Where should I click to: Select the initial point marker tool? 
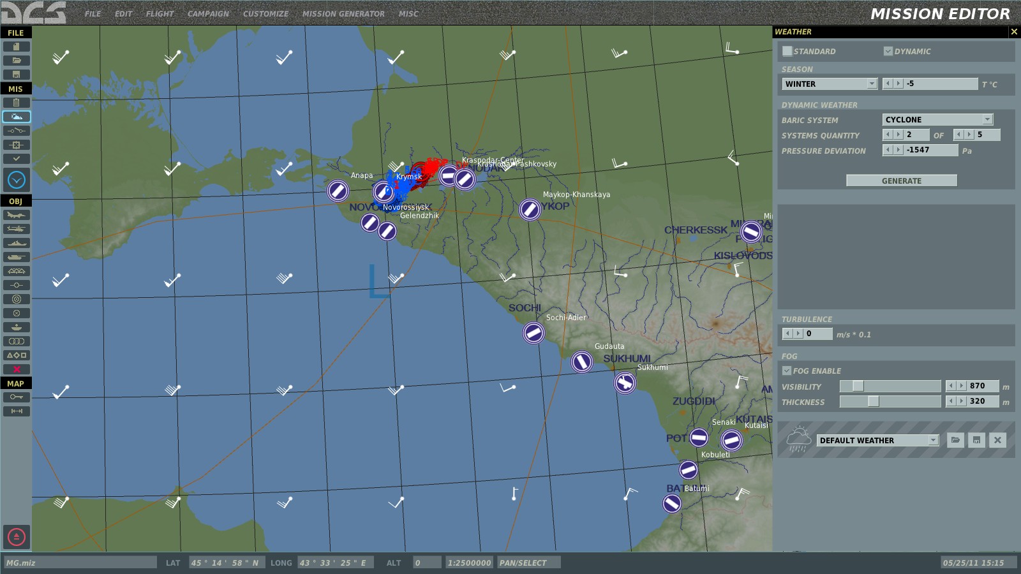[17, 285]
